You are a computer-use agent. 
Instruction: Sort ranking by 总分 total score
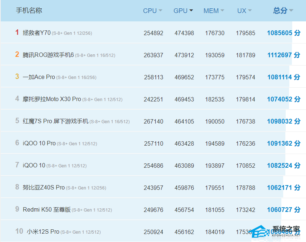click(x=283, y=11)
